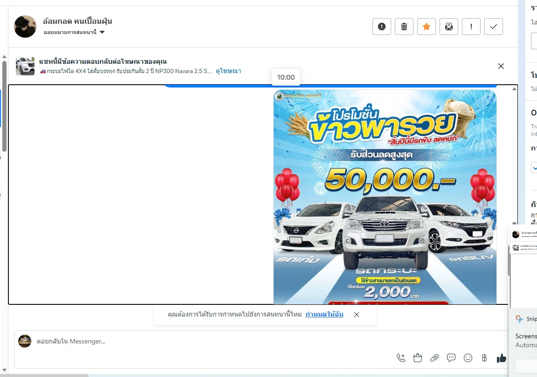This screenshot has height=377, width=537.
Task: Flag conversation as priority exclamation icon
Action: click(x=471, y=27)
